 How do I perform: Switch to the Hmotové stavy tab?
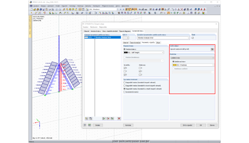point(96,31)
